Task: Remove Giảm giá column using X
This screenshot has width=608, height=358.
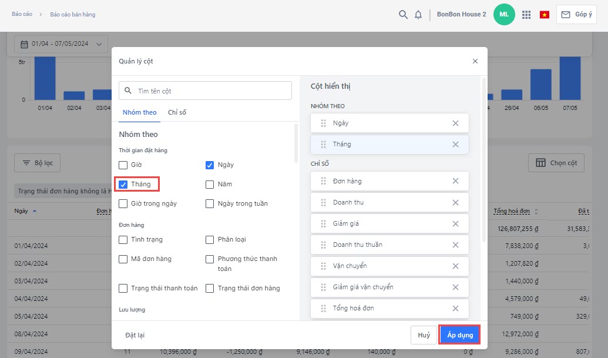Action: (x=455, y=224)
